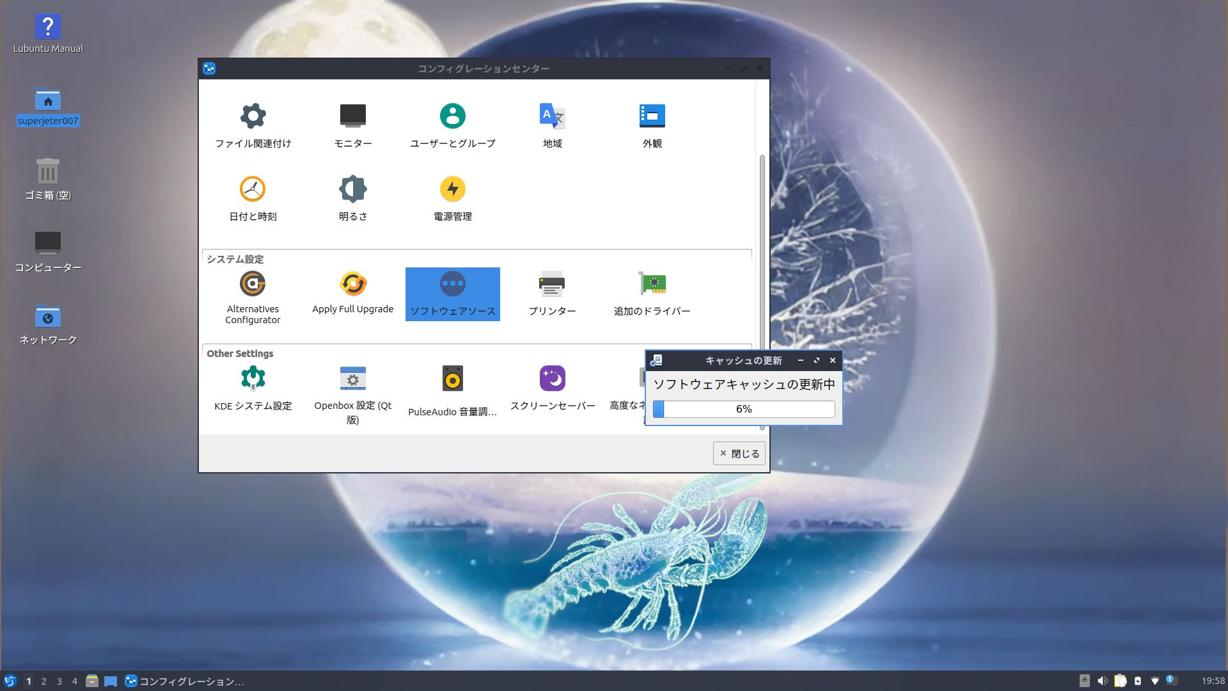
Task: Open the 外観 appearance settings
Action: [x=652, y=117]
